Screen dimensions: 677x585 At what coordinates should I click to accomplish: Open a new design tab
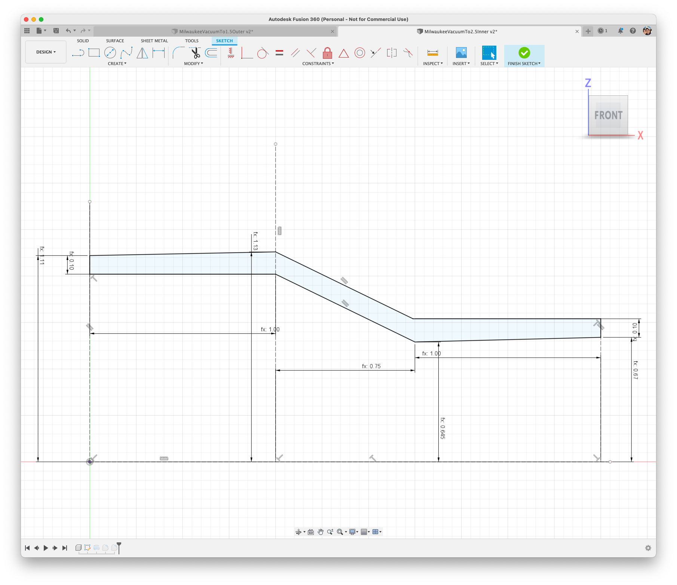click(x=588, y=31)
